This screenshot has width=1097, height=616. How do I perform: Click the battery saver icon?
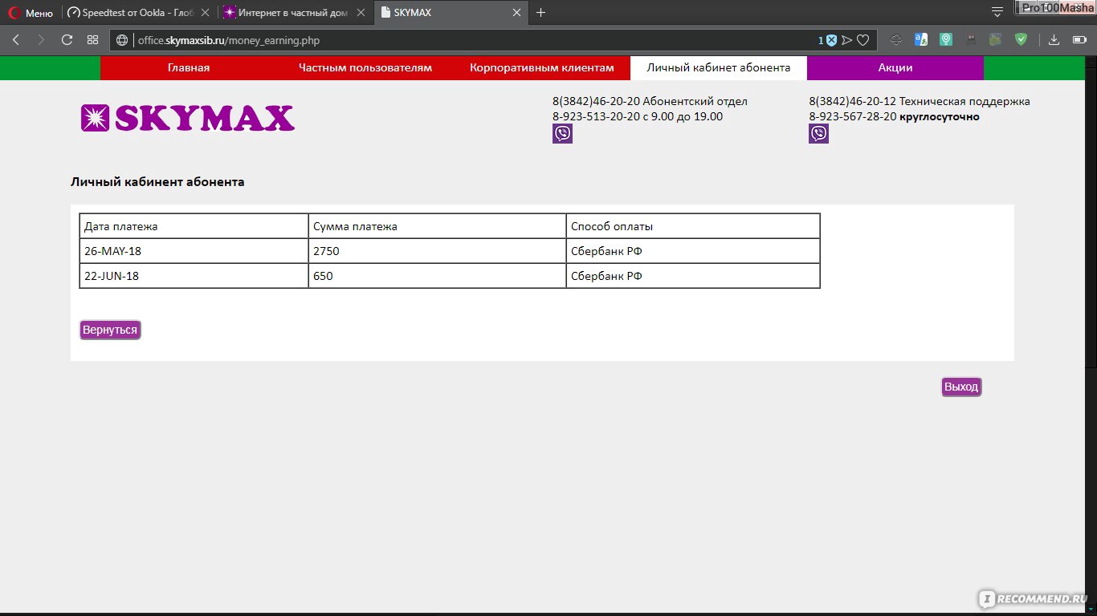point(1079,40)
